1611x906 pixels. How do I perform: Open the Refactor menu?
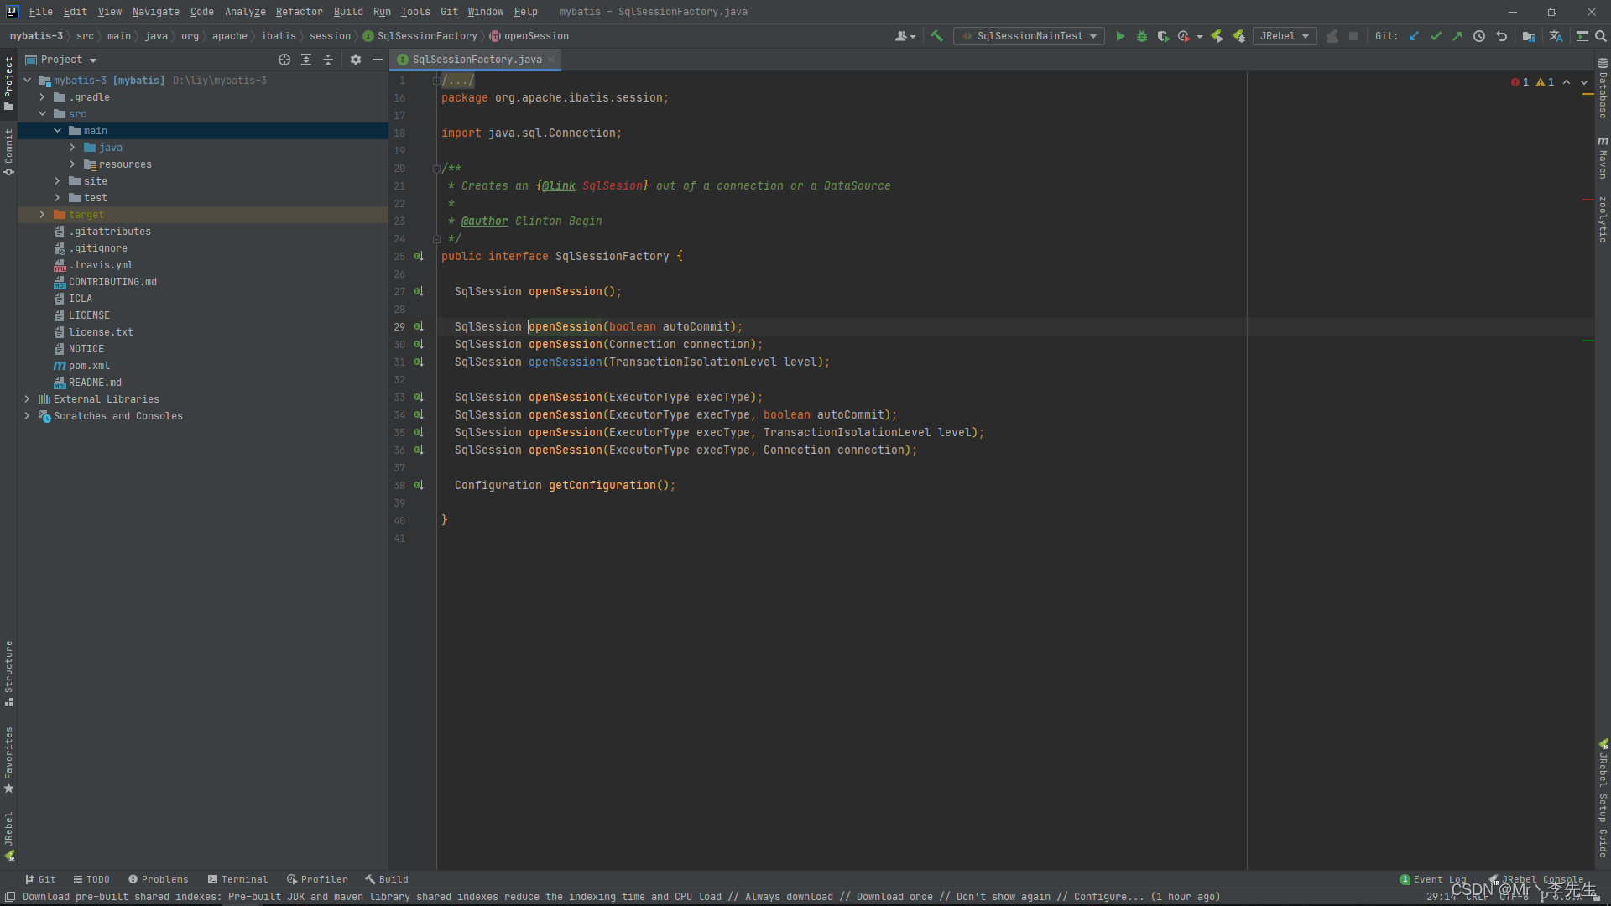click(x=299, y=12)
